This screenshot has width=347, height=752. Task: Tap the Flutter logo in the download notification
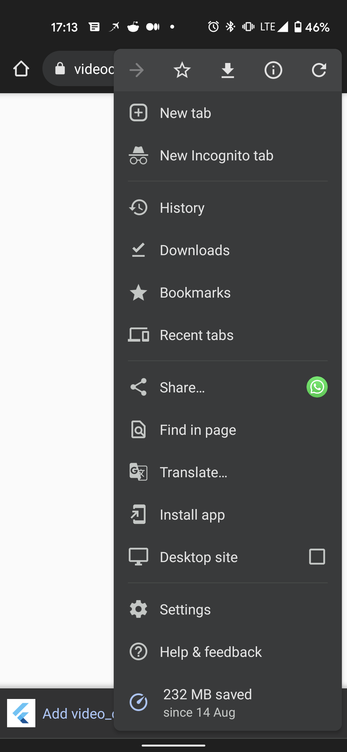pos(21,713)
